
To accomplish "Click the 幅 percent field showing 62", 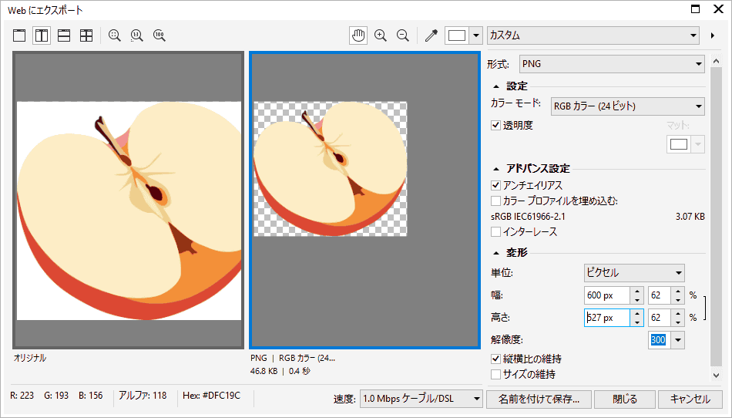I will 659,295.
